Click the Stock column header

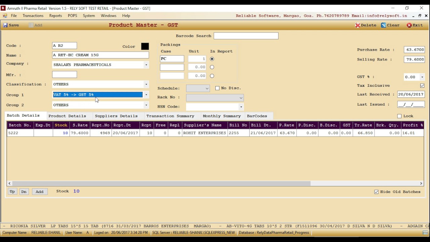tap(61, 125)
